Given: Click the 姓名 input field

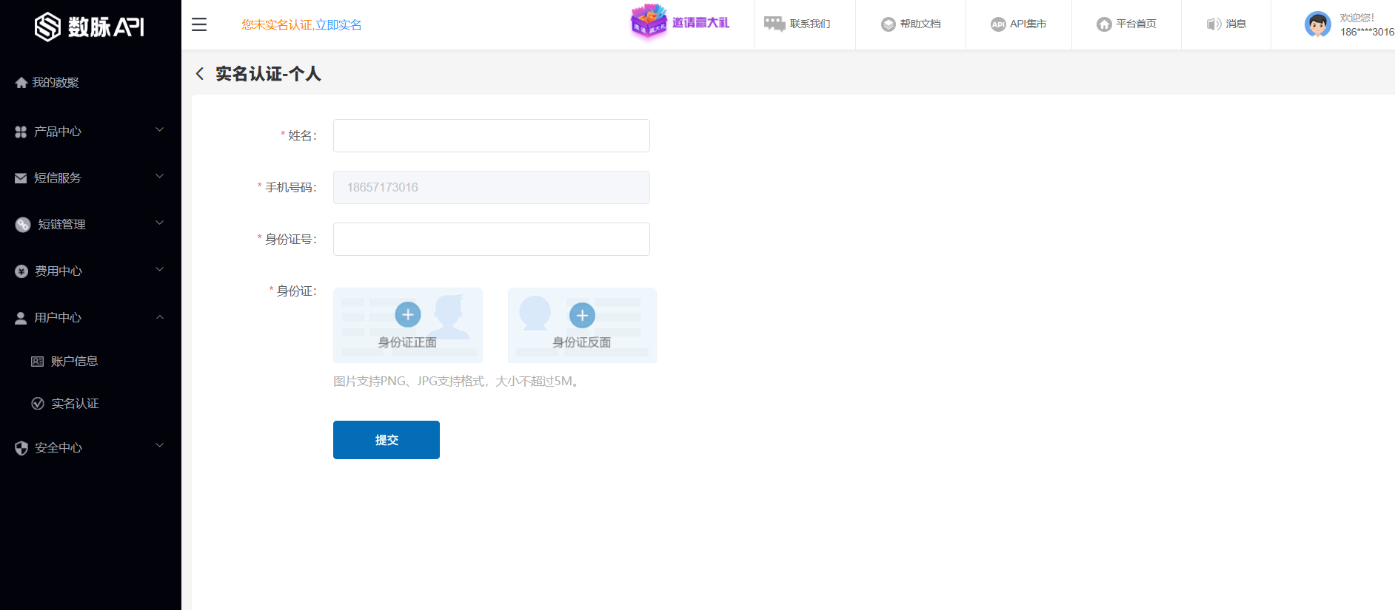Looking at the screenshot, I should (491, 136).
